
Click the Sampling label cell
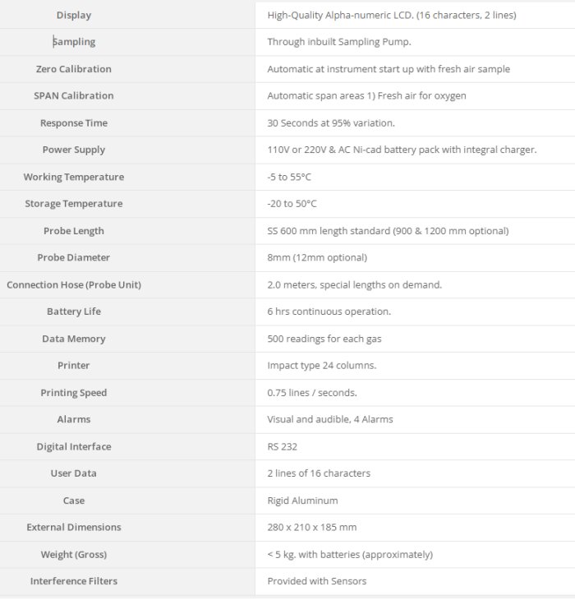74,42
